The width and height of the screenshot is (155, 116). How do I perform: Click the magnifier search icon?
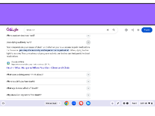pyautogui.click(x=114, y=30)
